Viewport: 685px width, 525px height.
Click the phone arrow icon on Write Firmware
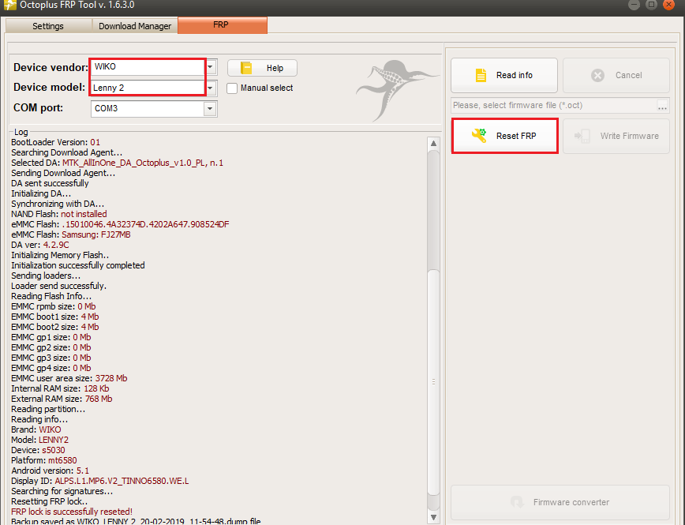(x=582, y=136)
